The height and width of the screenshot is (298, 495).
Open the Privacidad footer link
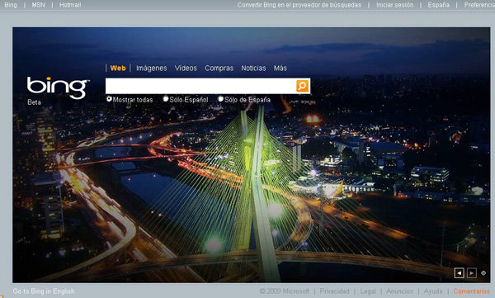pos(335,291)
